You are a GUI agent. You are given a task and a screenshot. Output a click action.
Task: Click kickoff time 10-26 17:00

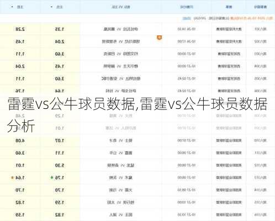[x=187, y=41]
